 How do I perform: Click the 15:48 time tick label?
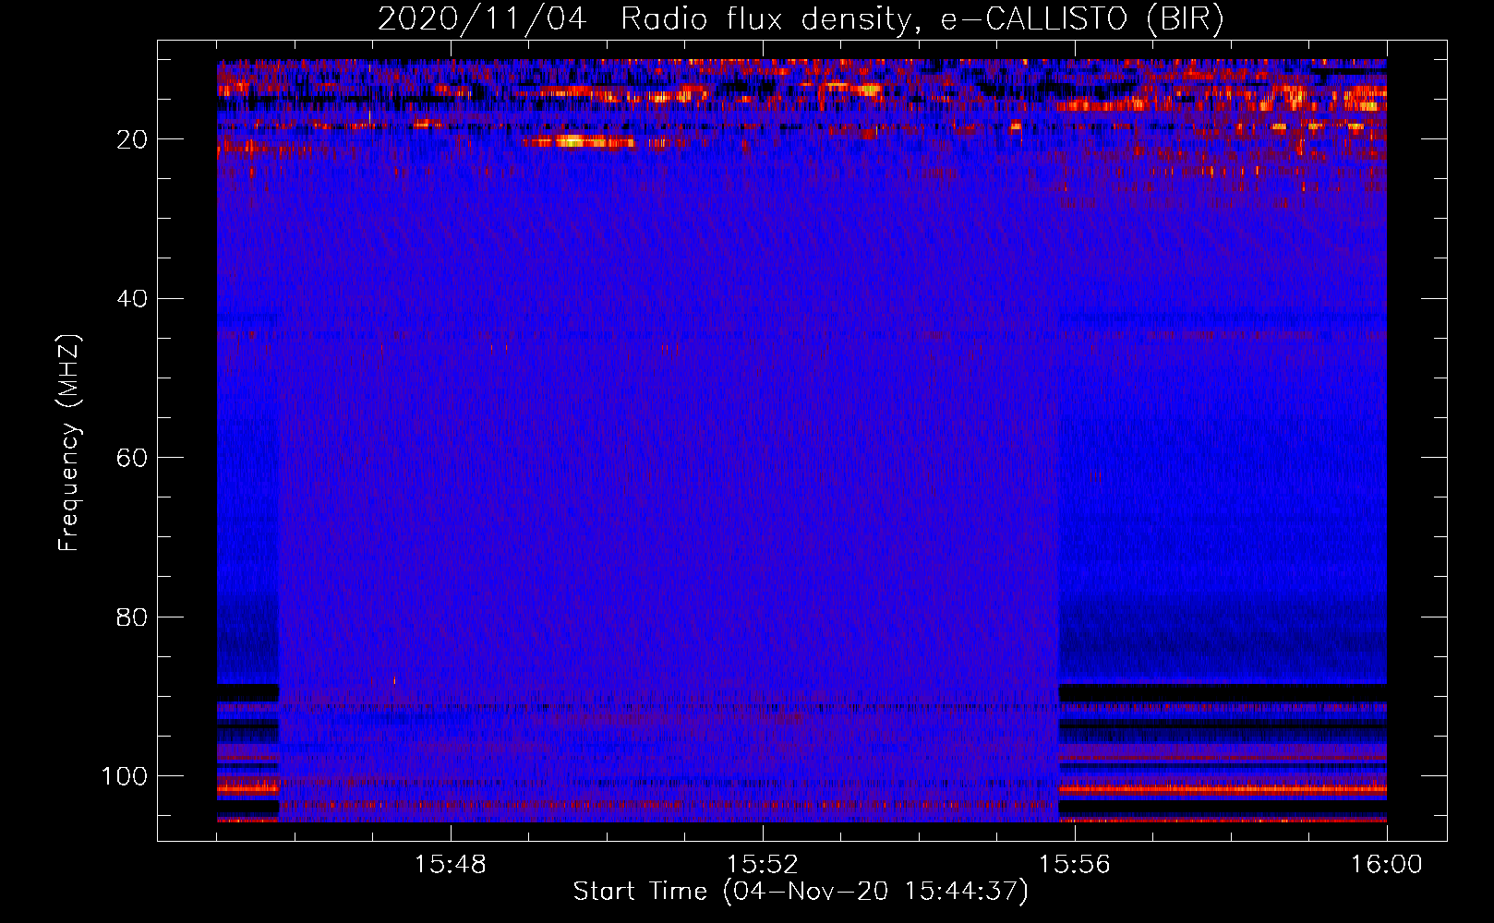[451, 865]
